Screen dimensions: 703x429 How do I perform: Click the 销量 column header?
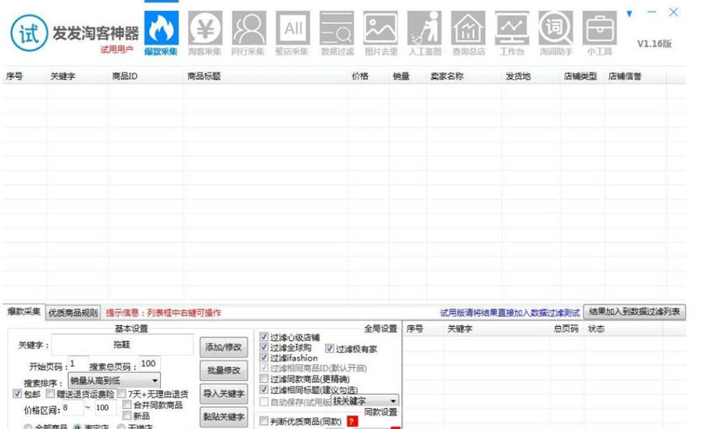point(408,76)
